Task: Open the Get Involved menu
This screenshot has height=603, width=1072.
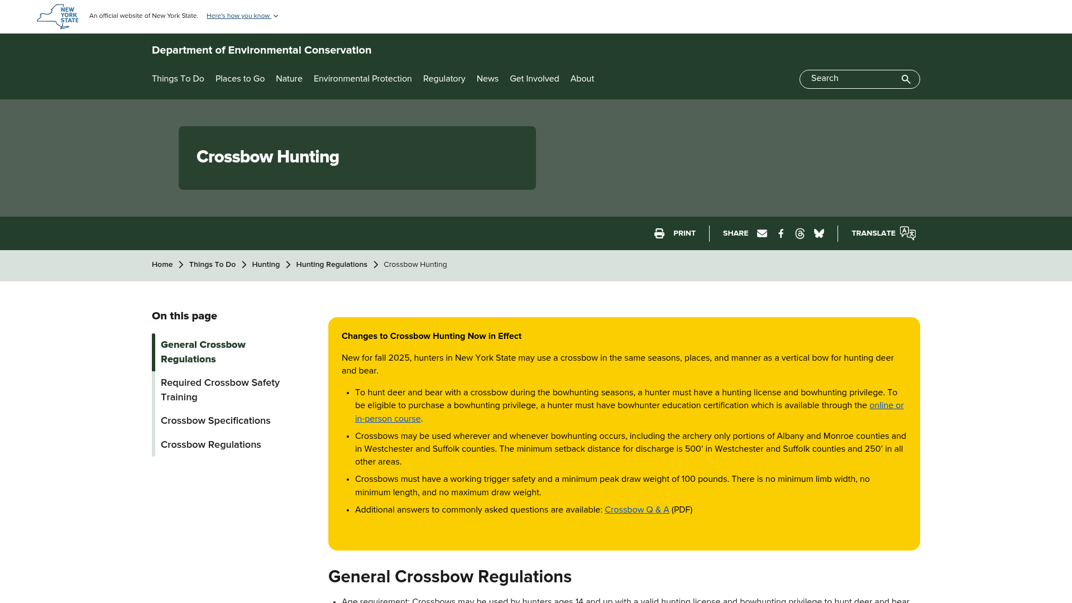Action: (x=534, y=79)
